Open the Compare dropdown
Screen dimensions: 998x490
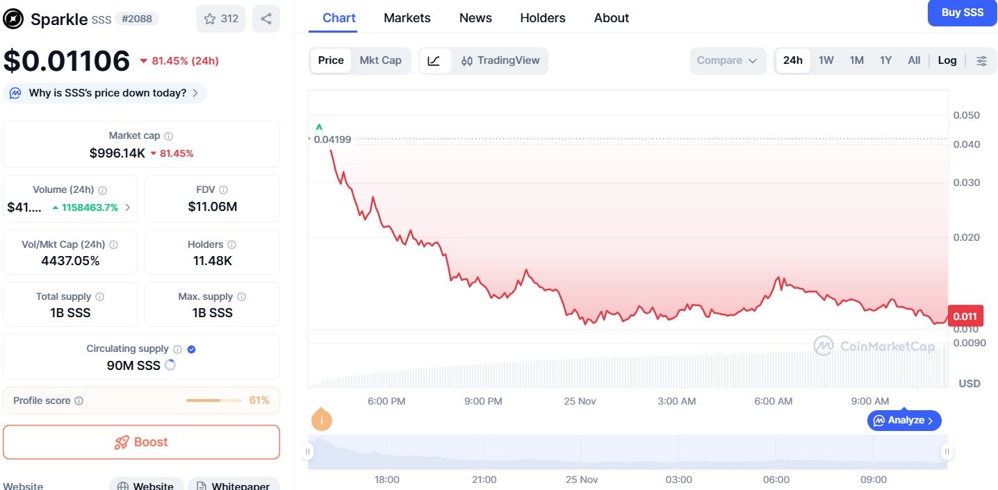727,60
